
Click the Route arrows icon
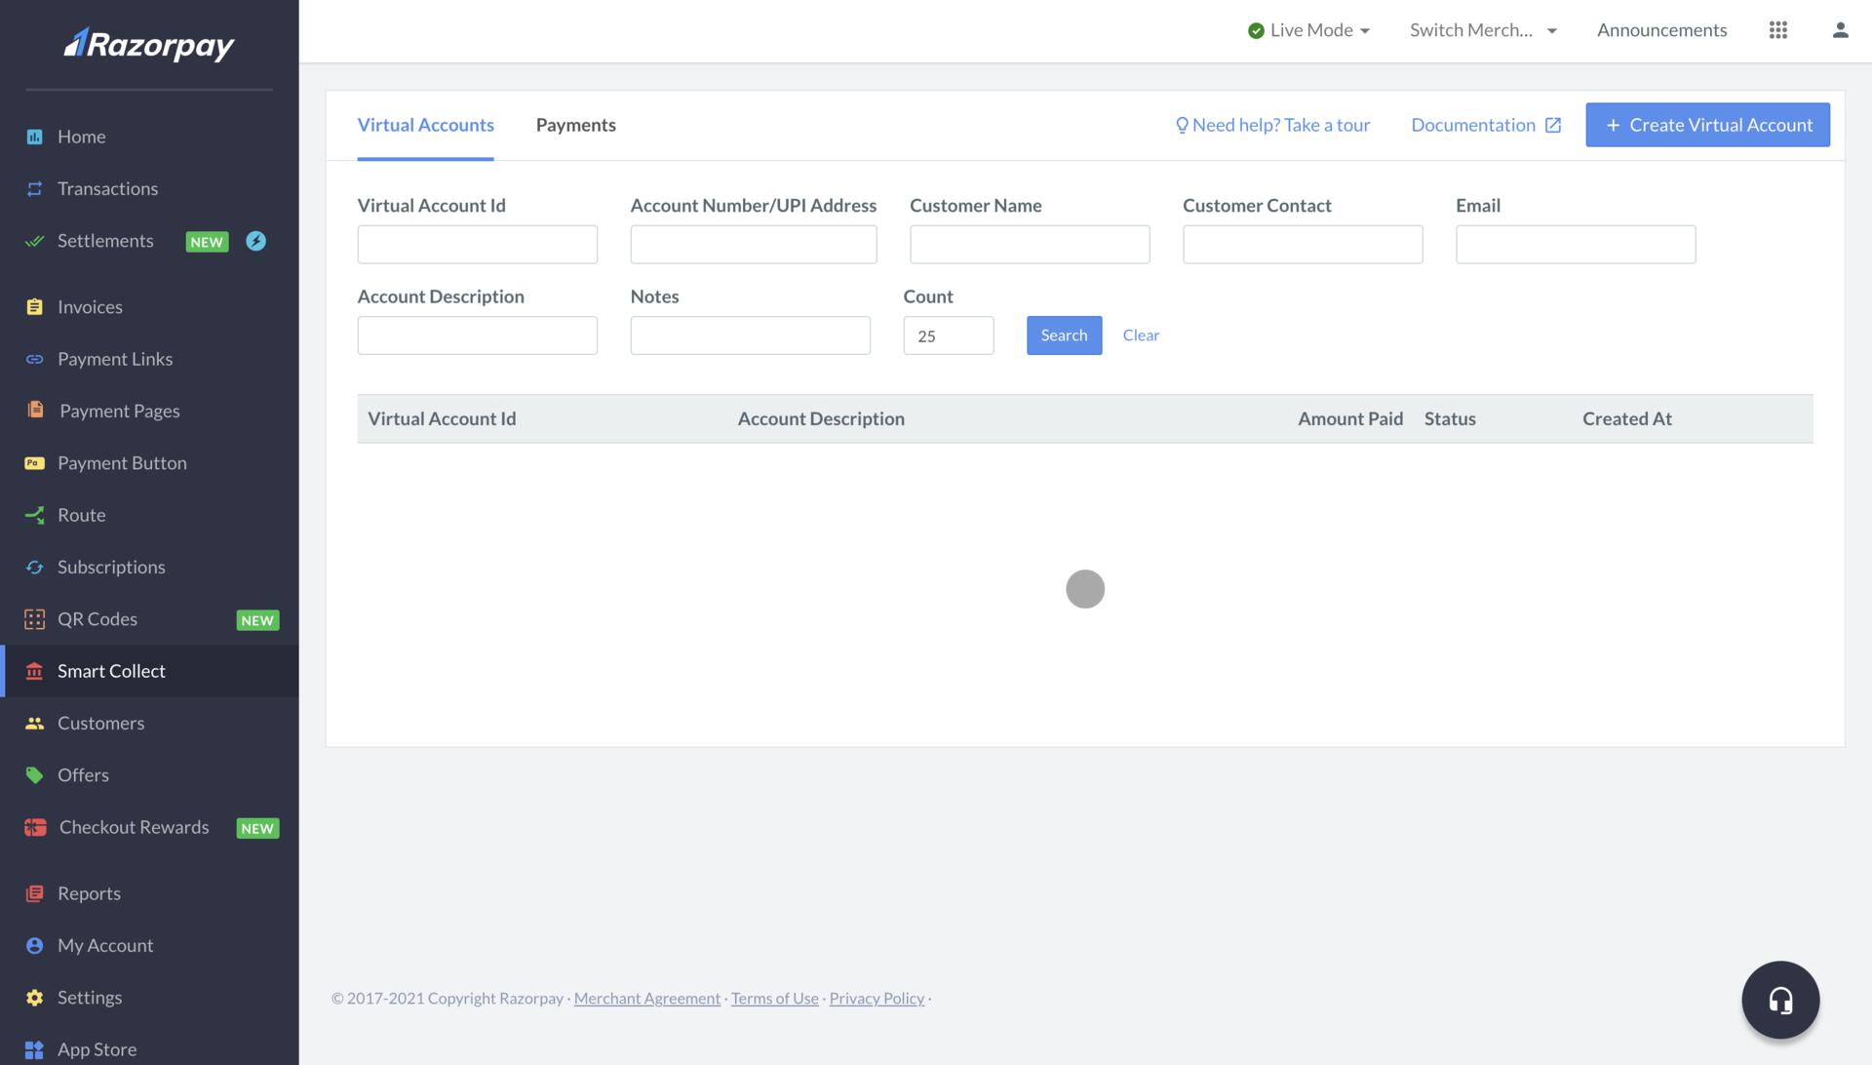34,515
